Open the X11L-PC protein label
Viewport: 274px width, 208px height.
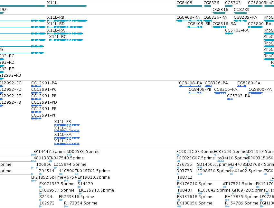coord(63,141)
